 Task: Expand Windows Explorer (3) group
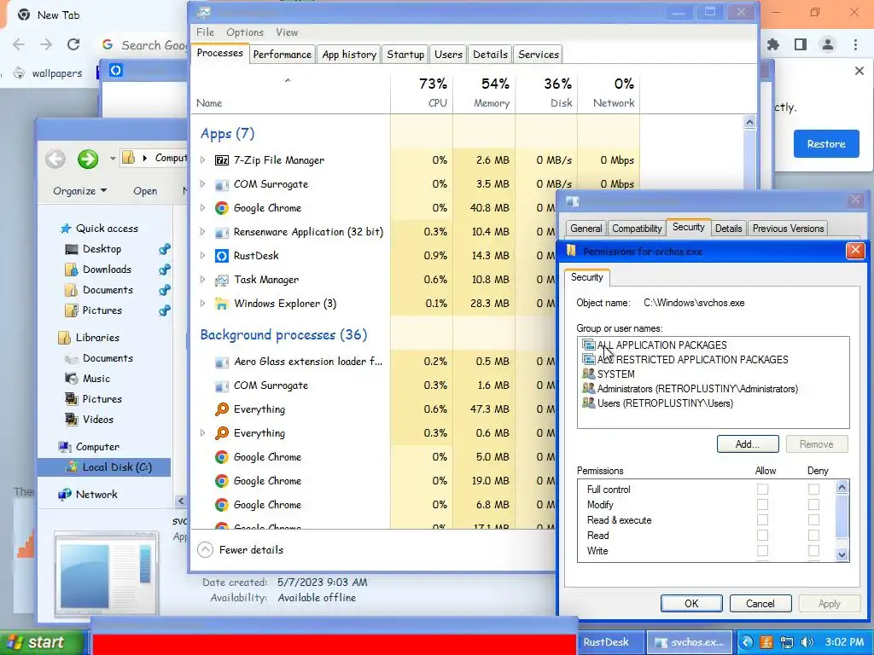(x=202, y=304)
